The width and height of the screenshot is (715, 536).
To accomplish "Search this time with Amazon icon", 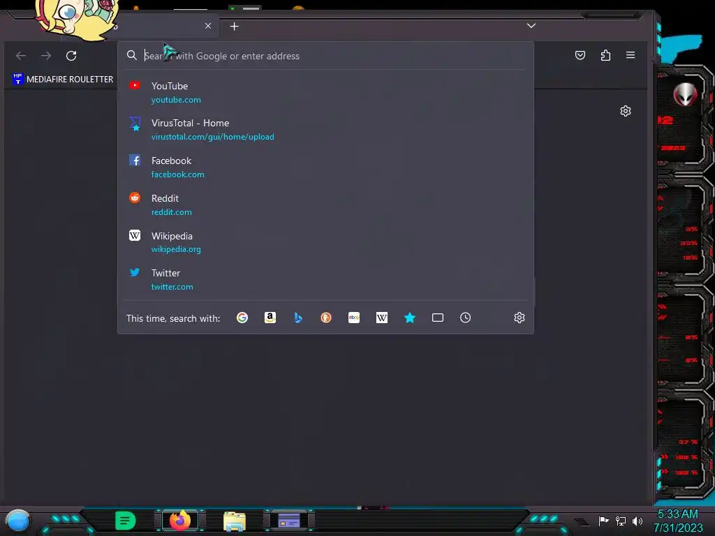I will click(x=270, y=318).
